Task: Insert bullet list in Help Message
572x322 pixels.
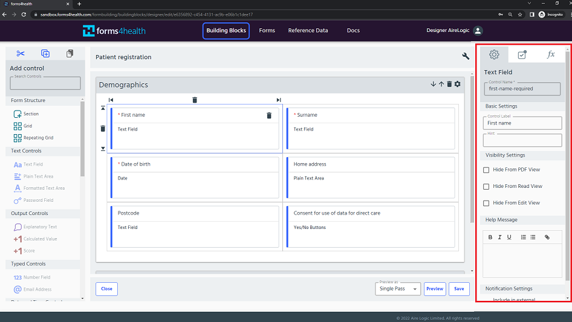Action: (533, 237)
